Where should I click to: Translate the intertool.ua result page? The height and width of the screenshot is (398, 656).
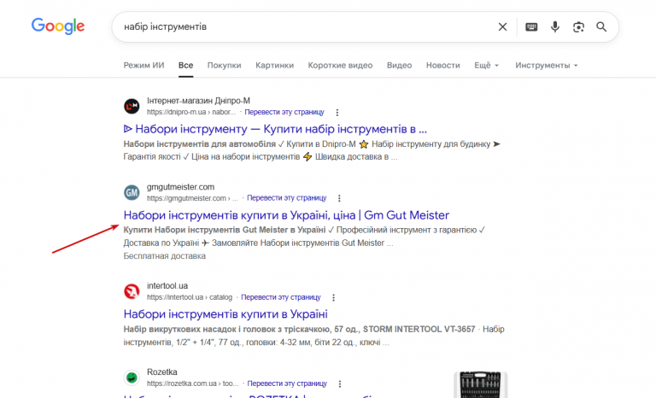click(280, 297)
